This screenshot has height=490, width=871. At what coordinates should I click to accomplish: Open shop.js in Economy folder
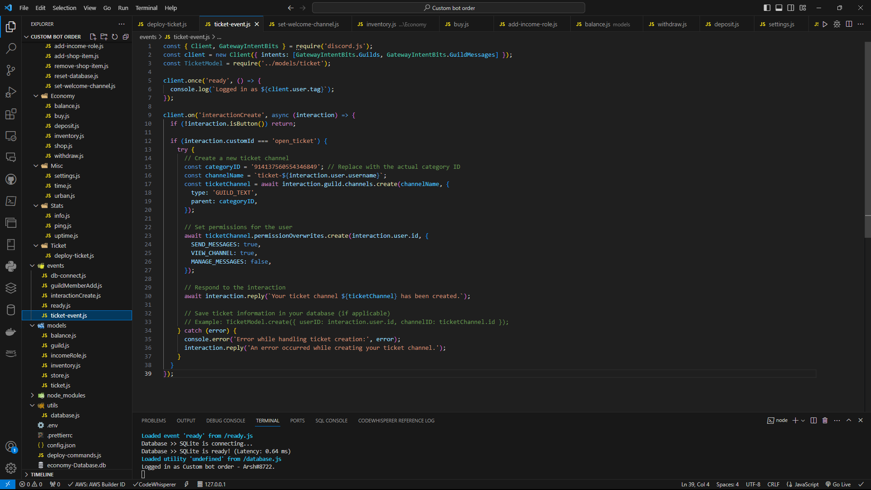tap(63, 146)
